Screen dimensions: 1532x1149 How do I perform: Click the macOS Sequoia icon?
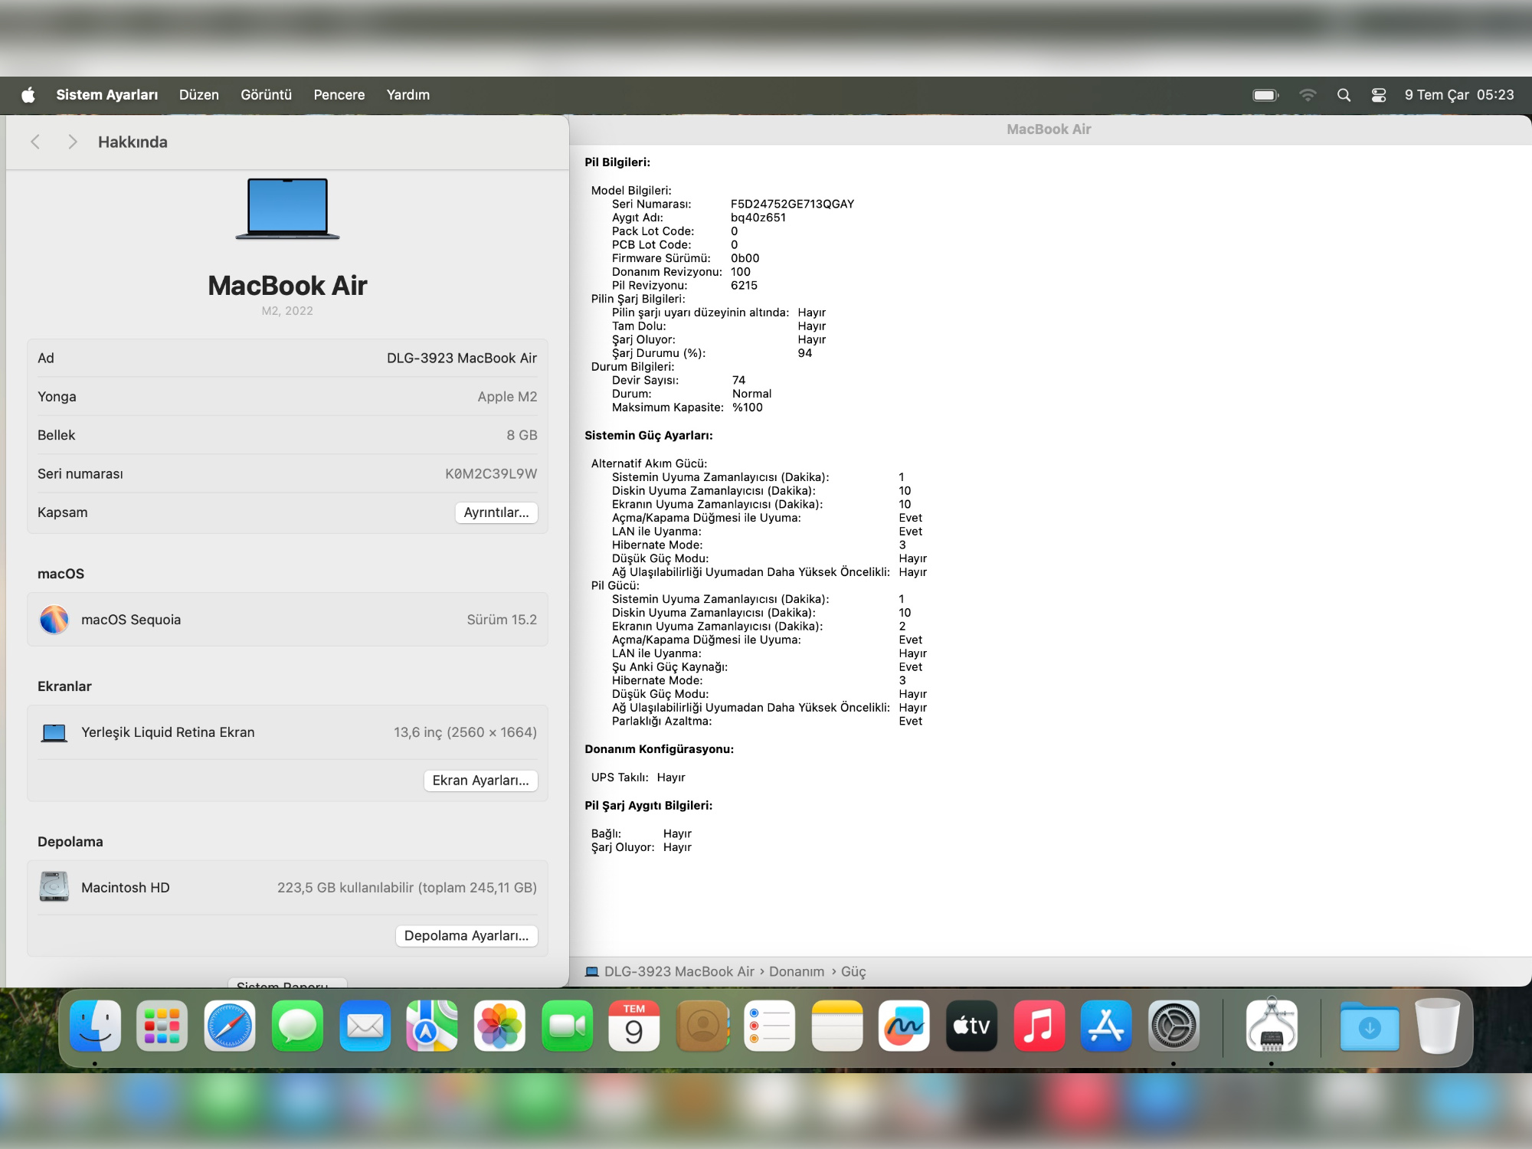pos(54,620)
